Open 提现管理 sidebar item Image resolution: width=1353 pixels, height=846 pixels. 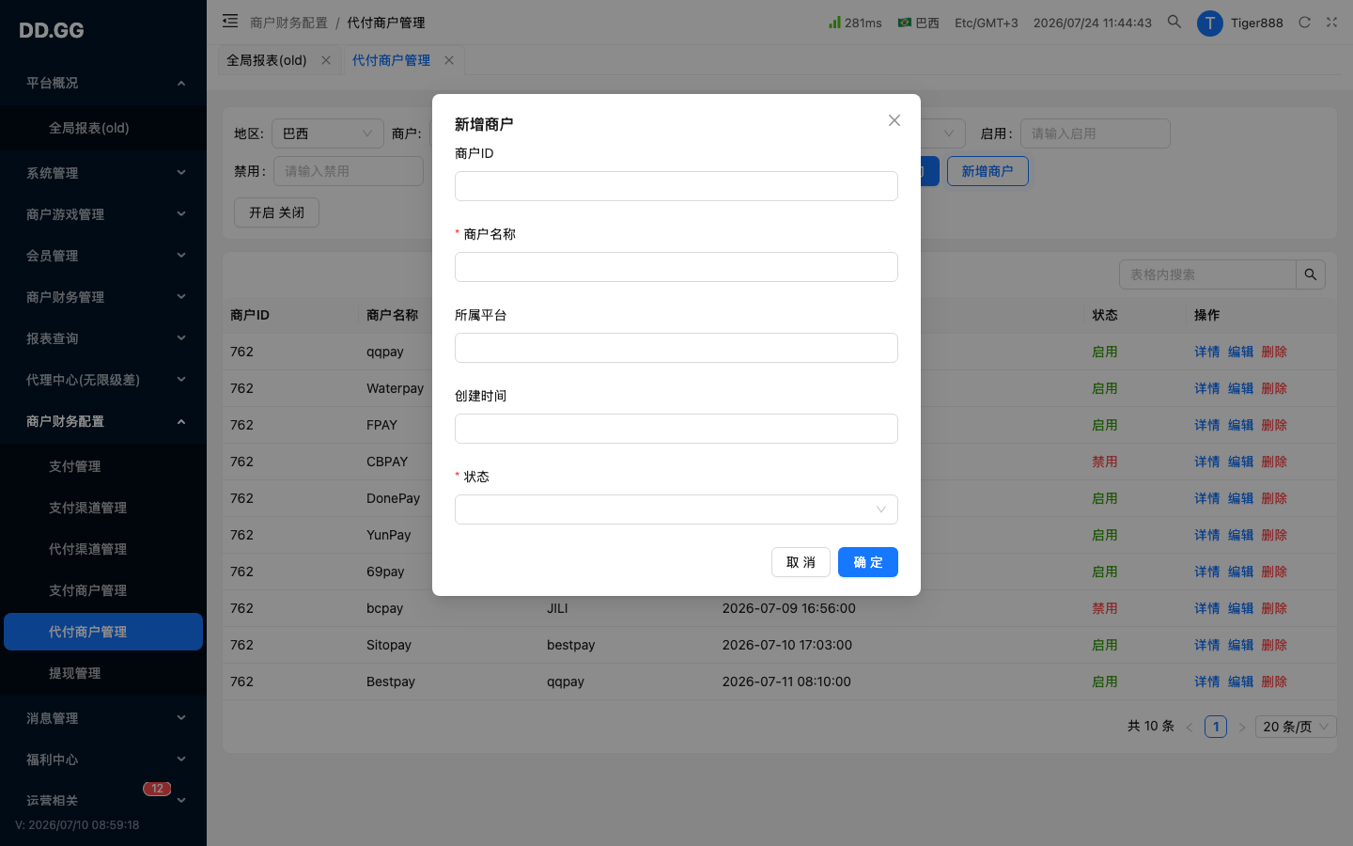coord(103,673)
